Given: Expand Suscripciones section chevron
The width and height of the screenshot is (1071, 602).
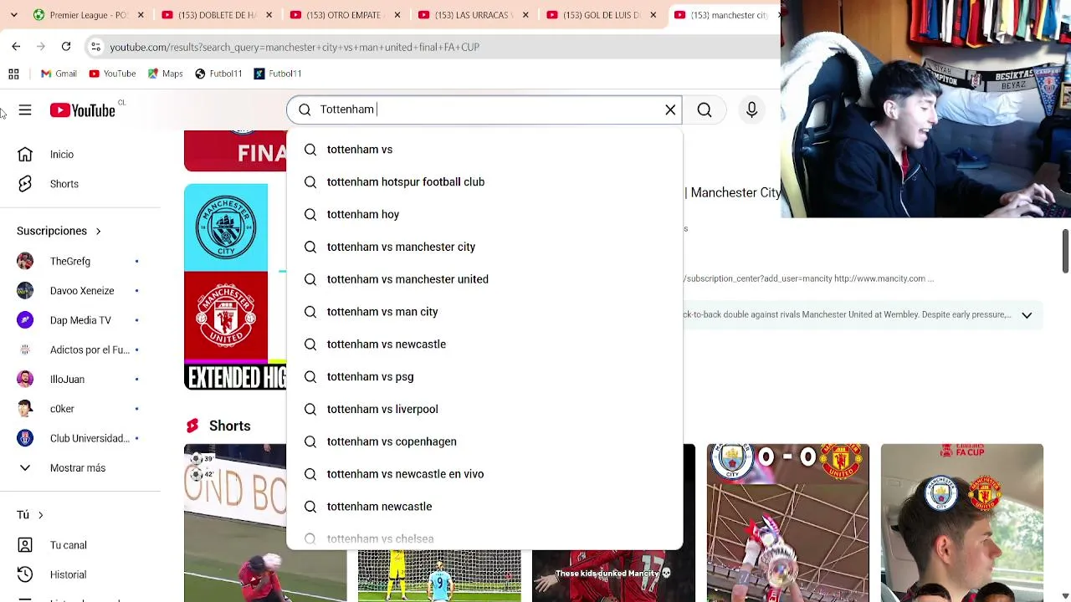Looking at the screenshot, I should click(98, 231).
